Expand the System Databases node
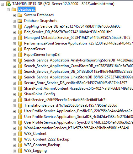Image resolution: width=133 pixels, height=154 pixels. 14,15
